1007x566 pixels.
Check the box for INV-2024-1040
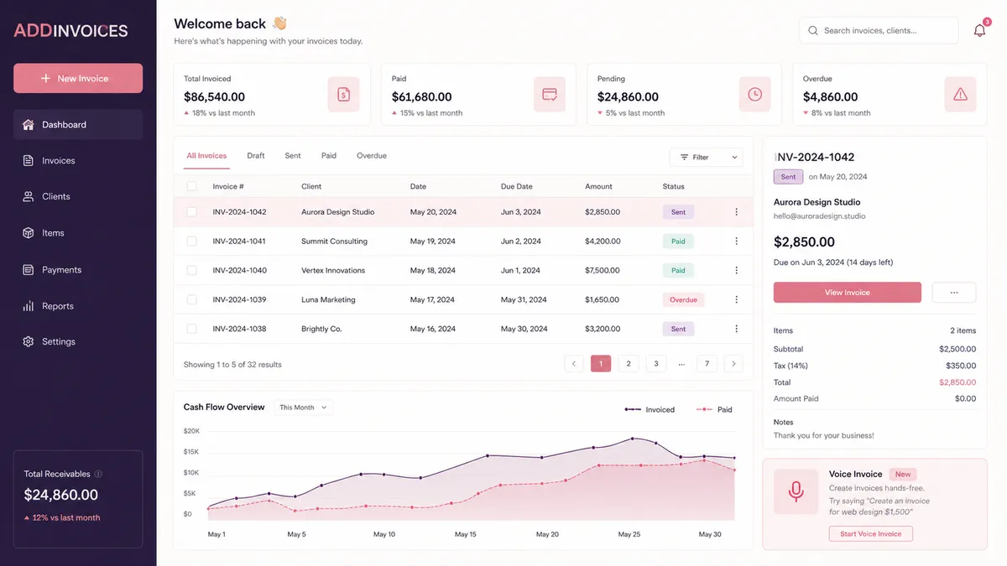pos(191,270)
